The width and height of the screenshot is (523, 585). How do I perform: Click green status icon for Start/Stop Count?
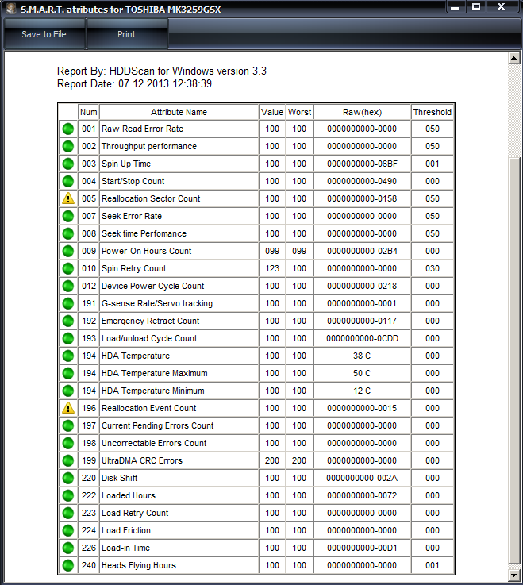click(x=68, y=181)
